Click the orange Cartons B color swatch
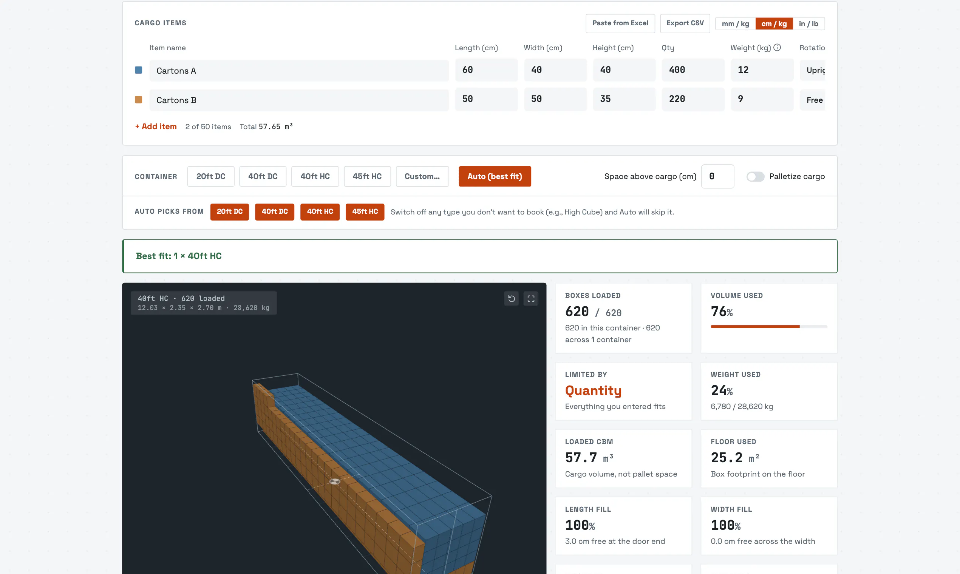Viewport: 960px width, 574px height. coord(138,100)
